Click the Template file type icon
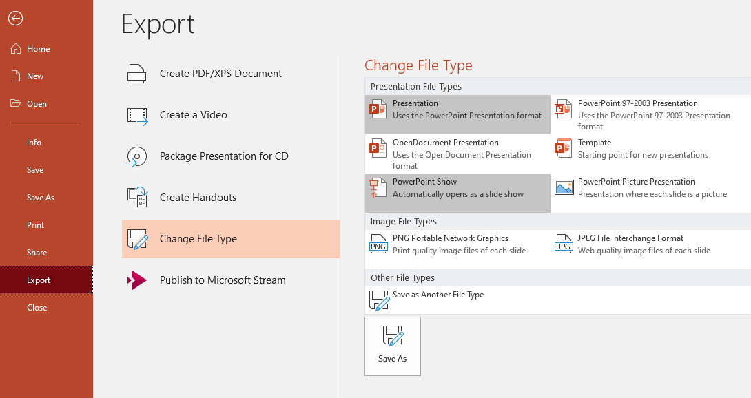The height and width of the screenshot is (398, 751). pos(564,149)
